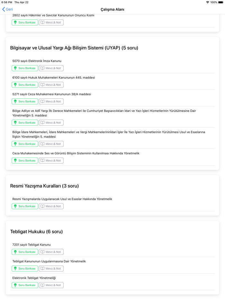
Task: Tap the Wi-Fi icon in status bar
Action: point(208,2)
